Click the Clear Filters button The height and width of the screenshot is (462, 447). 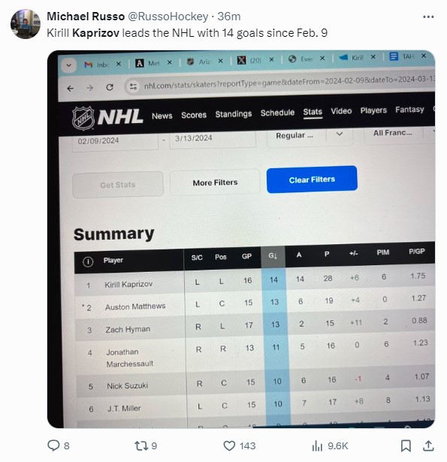coord(312,180)
